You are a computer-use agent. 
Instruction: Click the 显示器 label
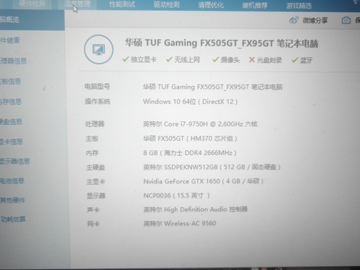tap(96, 196)
